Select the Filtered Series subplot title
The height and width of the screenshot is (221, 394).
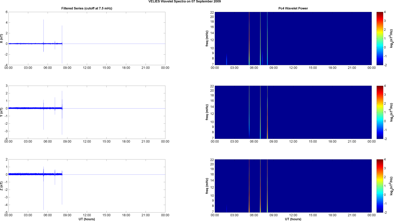click(x=87, y=8)
